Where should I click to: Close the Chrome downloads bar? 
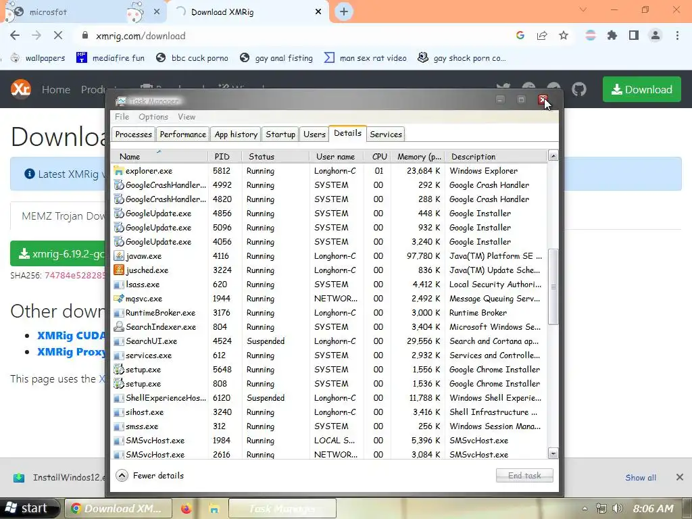click(680, 477)
